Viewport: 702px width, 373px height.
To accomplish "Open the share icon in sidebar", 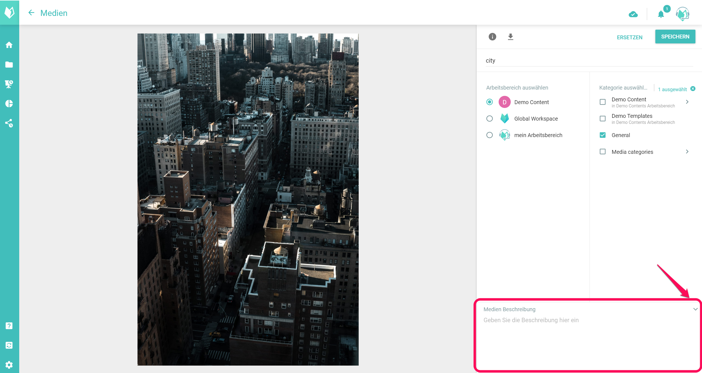I will coord(9,123).
